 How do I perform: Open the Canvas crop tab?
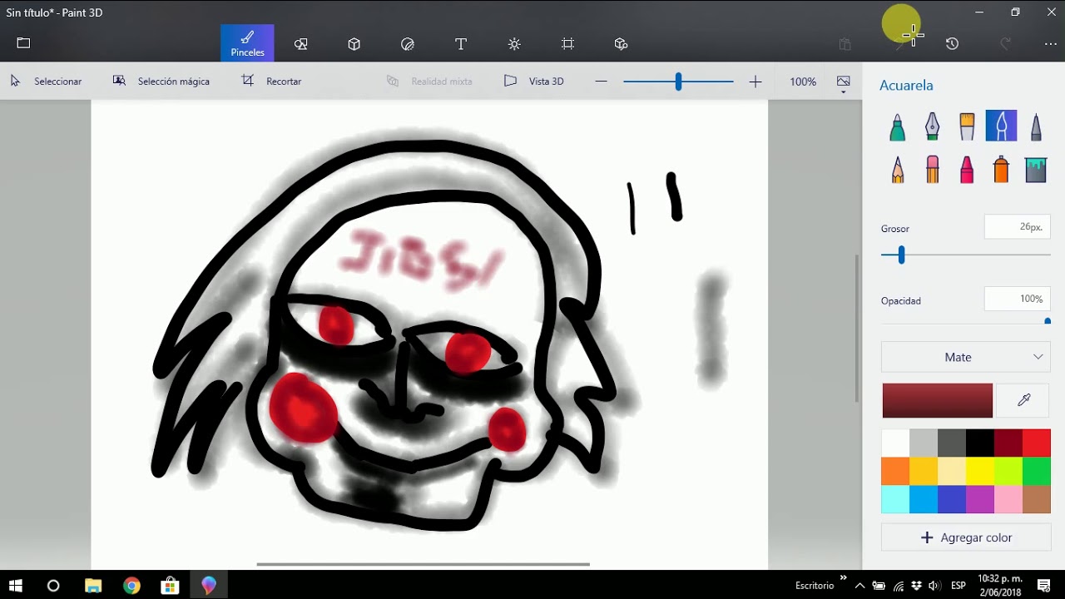click(x=567, y=44)
